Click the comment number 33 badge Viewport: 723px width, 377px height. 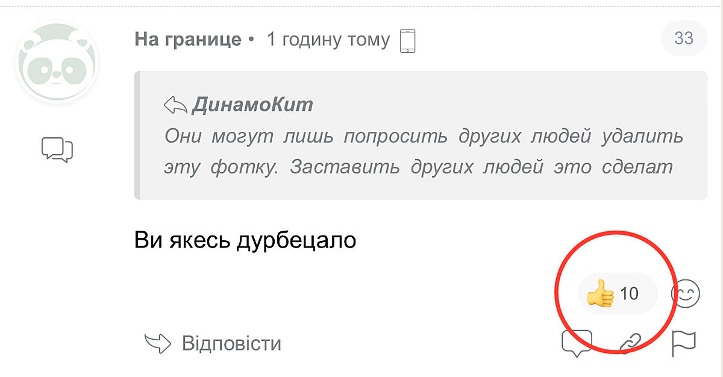coord(683,39)
